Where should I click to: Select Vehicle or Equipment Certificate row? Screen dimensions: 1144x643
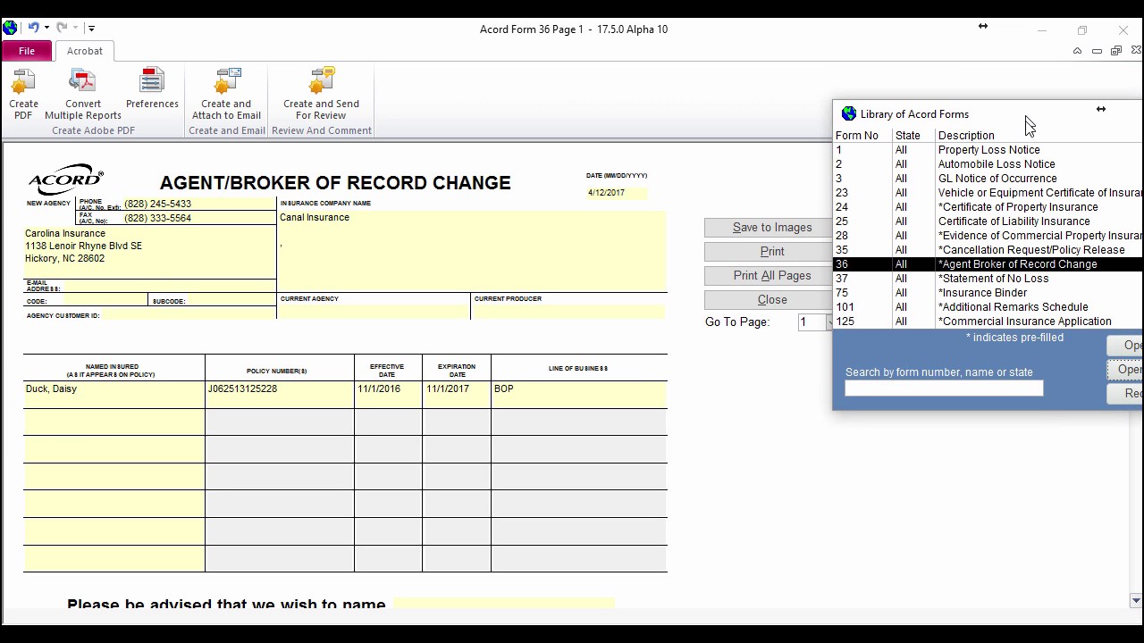click(x=988, y=193)
